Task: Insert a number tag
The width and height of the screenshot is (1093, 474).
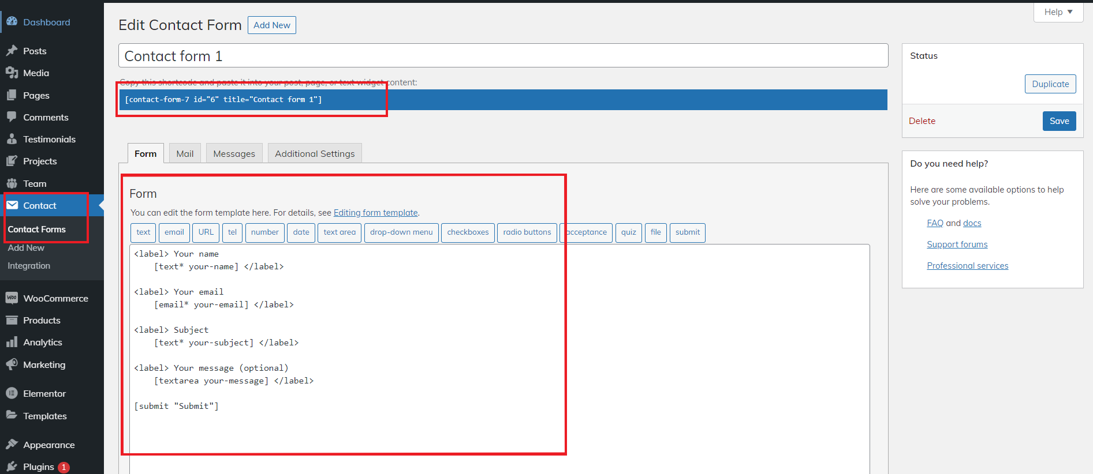Action: click(265, 232)
